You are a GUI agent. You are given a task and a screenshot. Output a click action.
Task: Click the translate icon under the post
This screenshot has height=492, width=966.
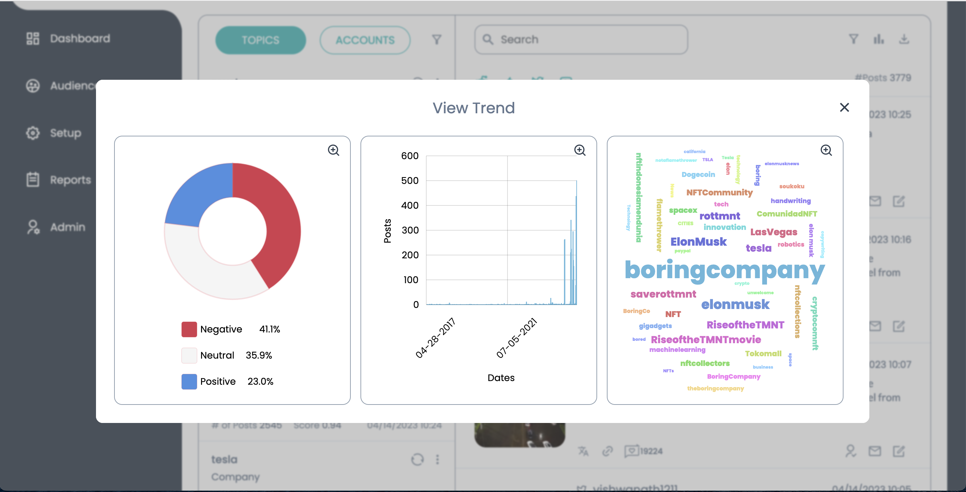(583, 451)
